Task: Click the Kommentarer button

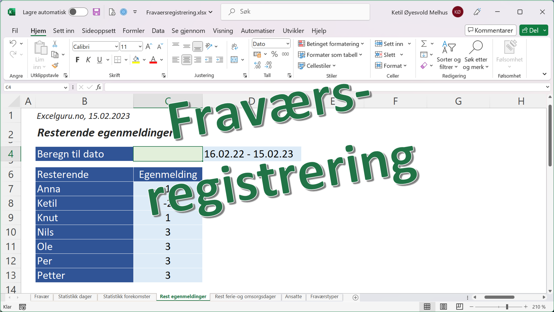Action: click(x=491, y=30)
